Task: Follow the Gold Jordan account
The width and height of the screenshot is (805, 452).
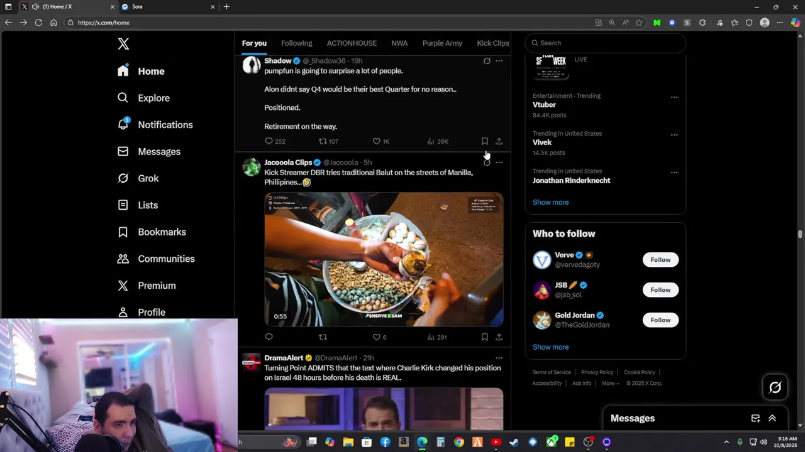Action: 660,320
